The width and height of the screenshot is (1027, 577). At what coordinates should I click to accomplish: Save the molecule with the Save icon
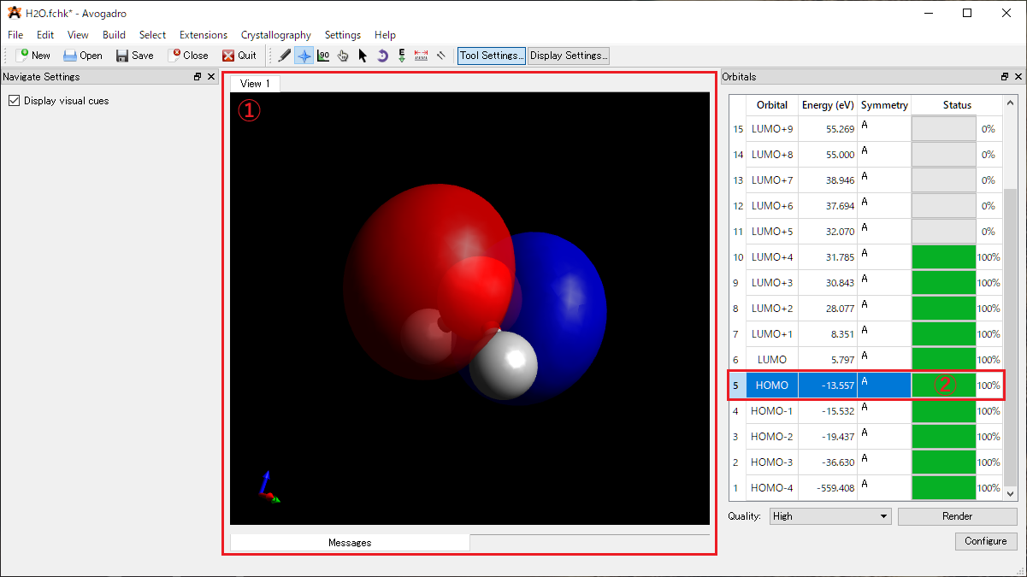[x=134, y=55]
